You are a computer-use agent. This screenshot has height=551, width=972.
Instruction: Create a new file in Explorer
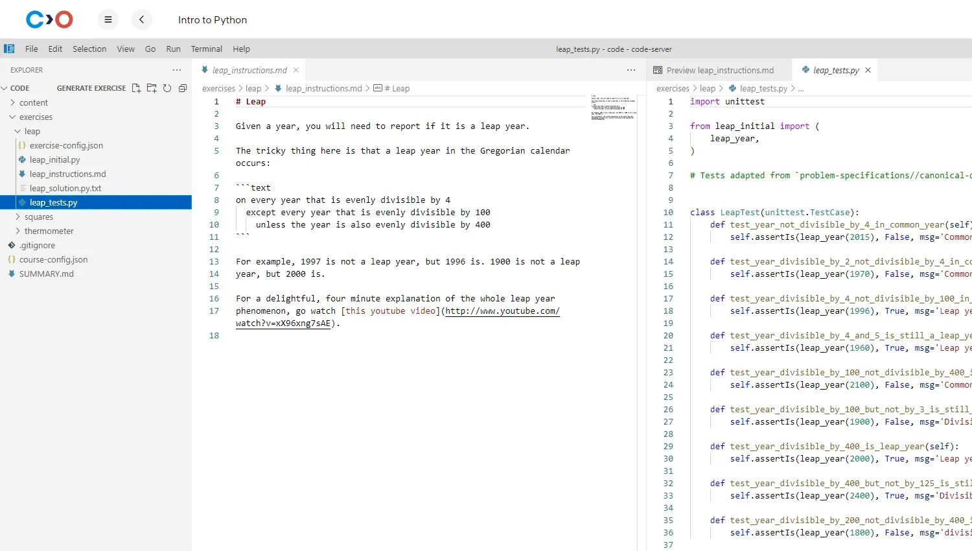[136, 88]
